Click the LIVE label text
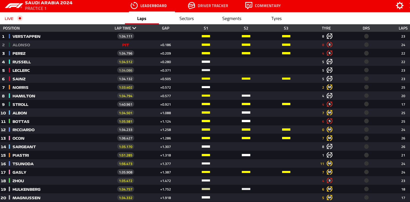410x202 pixels. click(9, 19)
